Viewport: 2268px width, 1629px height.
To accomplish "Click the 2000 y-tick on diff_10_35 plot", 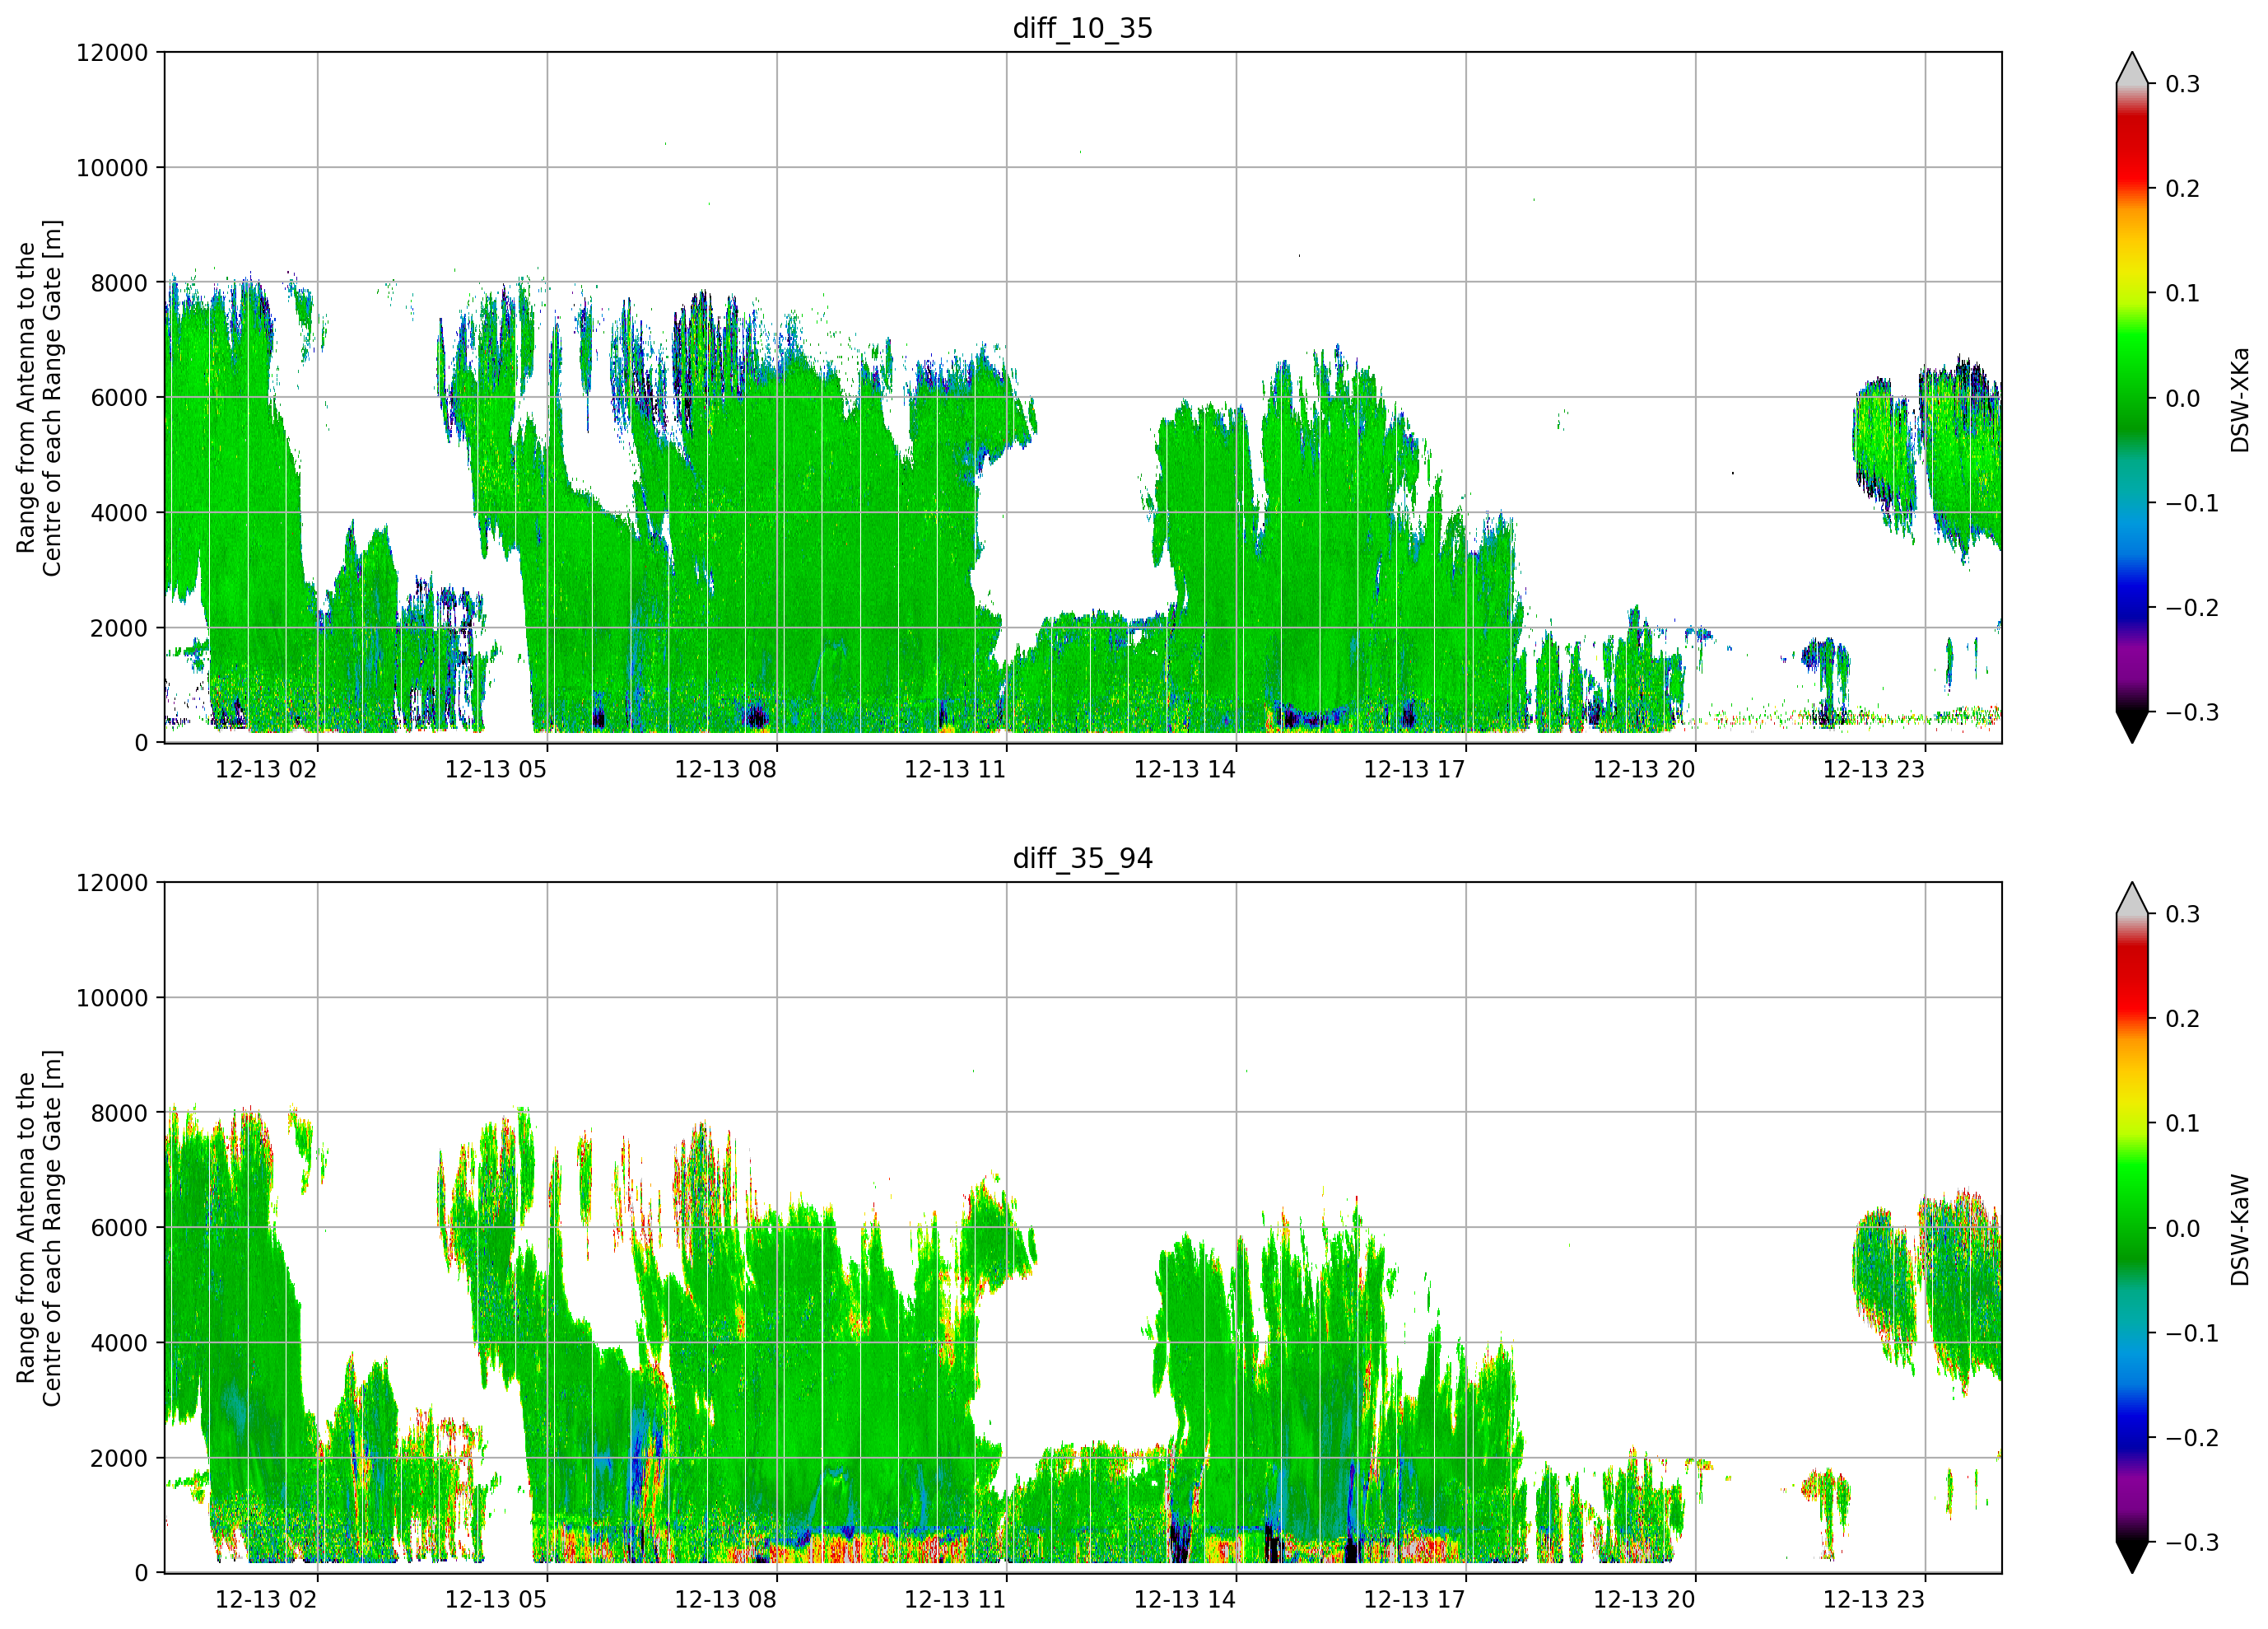I will coord(119,628).
